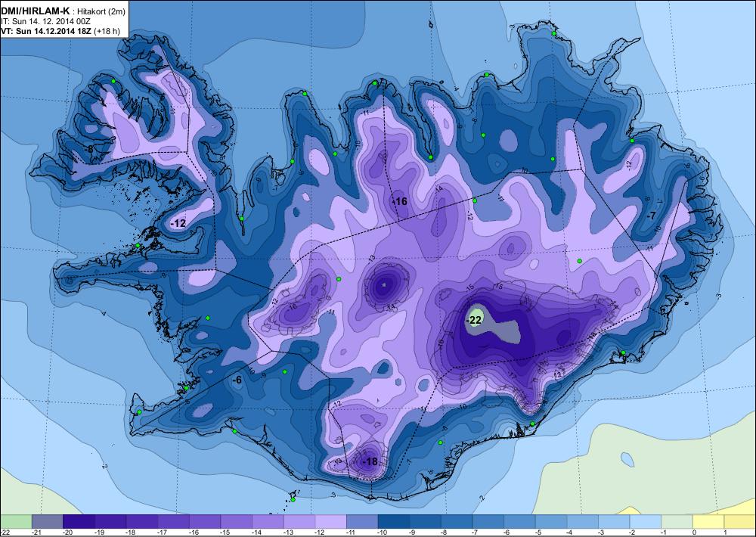The width and height of the screenshot is (756, 537).
Task: Pick the legend swatch labeled -17
Action: pos(173,522)
